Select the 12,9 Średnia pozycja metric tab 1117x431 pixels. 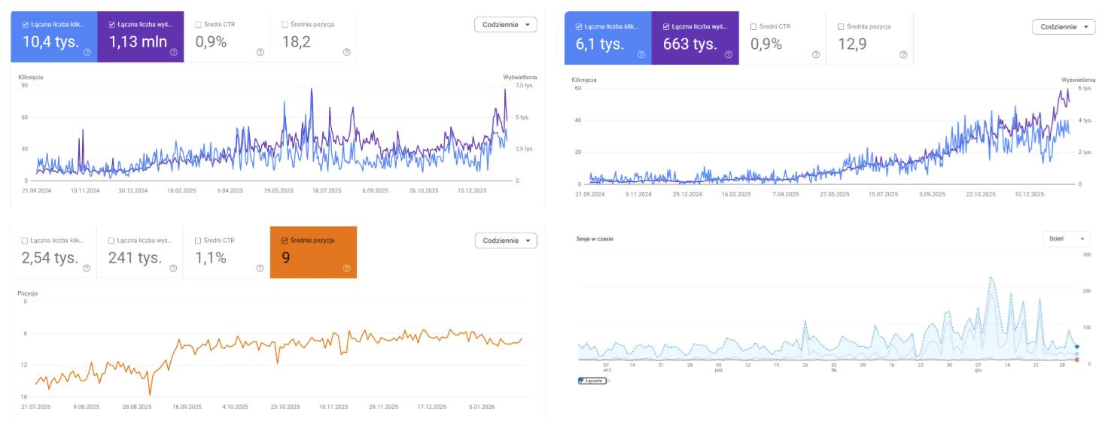point(869,38)
